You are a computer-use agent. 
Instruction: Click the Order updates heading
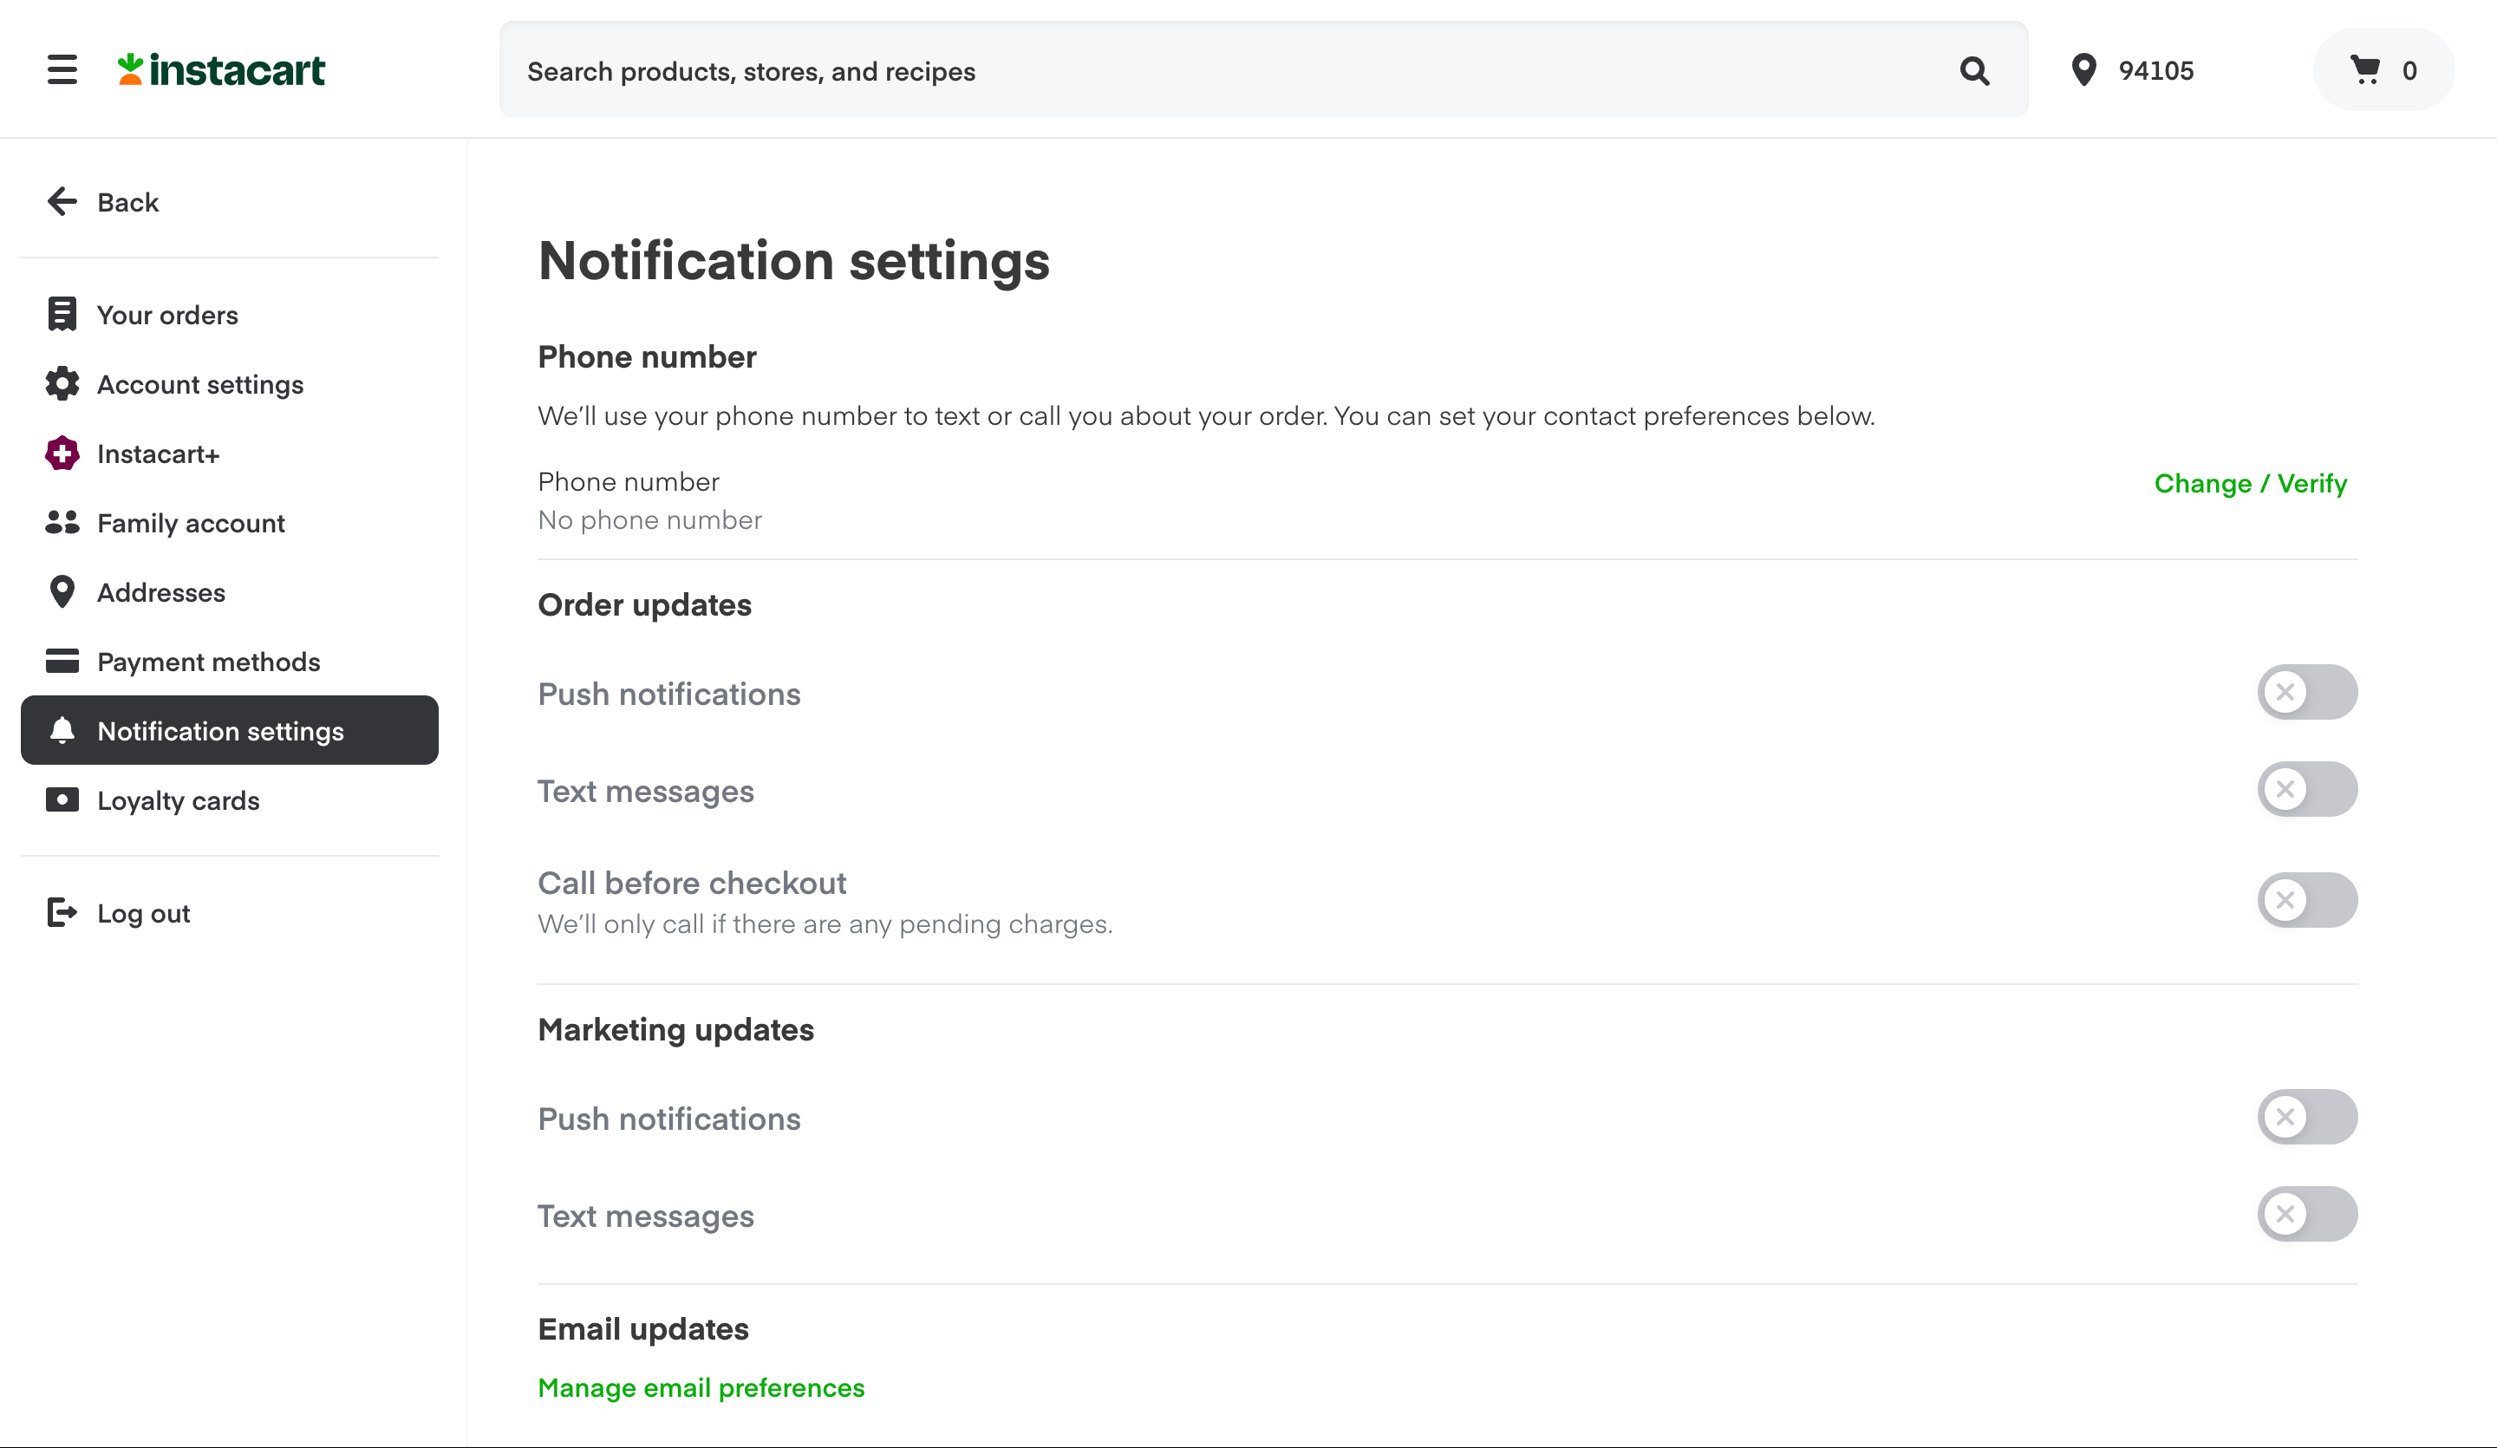point(645,604)
